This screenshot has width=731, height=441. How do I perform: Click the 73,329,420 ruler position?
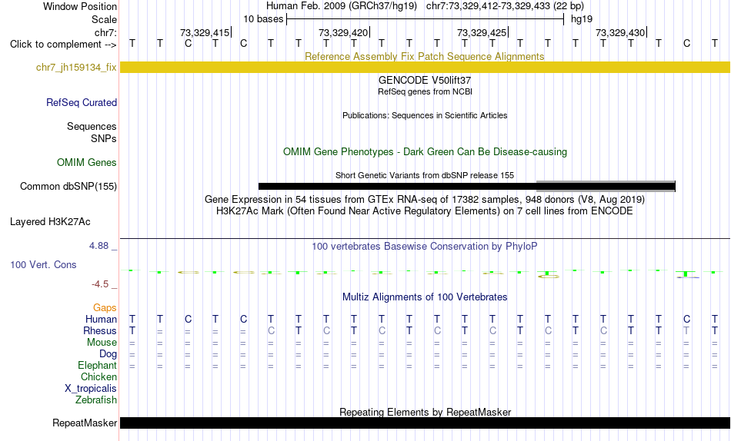[x=343, y=32]
